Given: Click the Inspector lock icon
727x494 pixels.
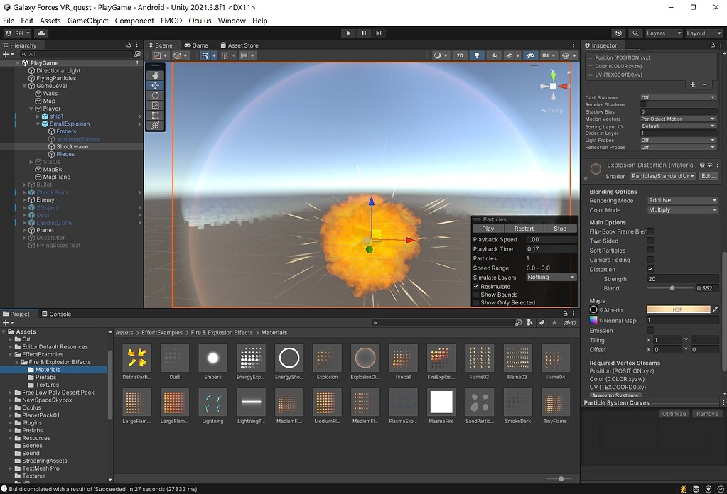Looking at the screenshot, I should (713, 45).
